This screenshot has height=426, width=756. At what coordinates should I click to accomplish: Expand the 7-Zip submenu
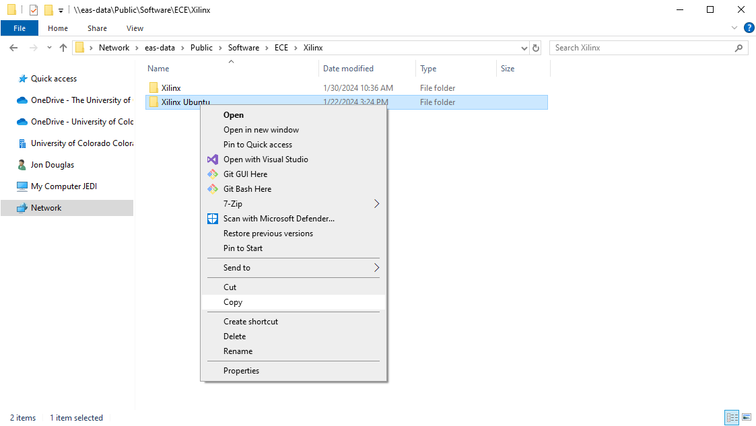(294, 204)
